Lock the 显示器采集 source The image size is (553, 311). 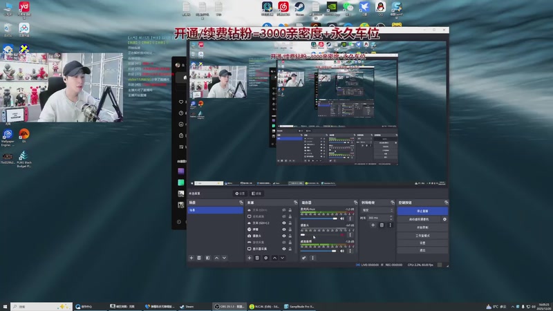pyautogui.click(x=290, y=249)
